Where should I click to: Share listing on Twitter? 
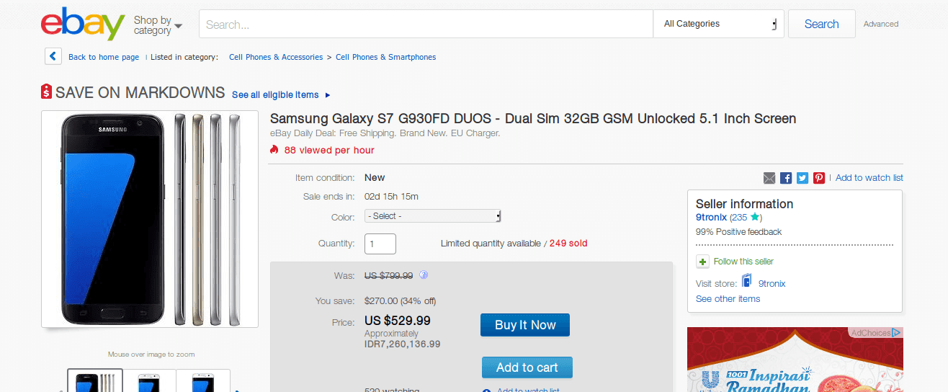tap(802, 178)
